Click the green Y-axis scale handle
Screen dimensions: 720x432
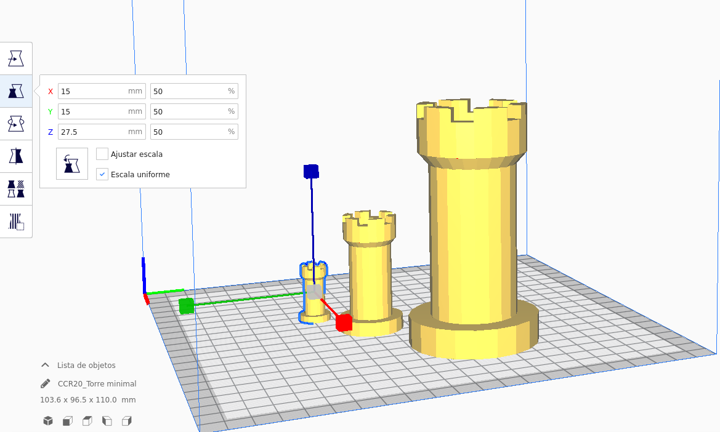click(187, 306)
